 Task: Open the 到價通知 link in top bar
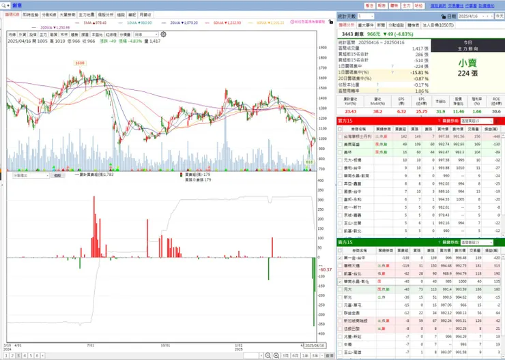(x=487, y=5)
